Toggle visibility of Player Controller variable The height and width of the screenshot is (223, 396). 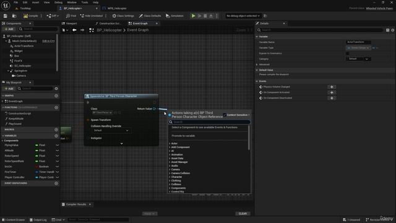click(57, 178)
